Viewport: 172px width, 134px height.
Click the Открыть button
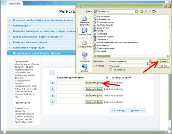(164, 61)
